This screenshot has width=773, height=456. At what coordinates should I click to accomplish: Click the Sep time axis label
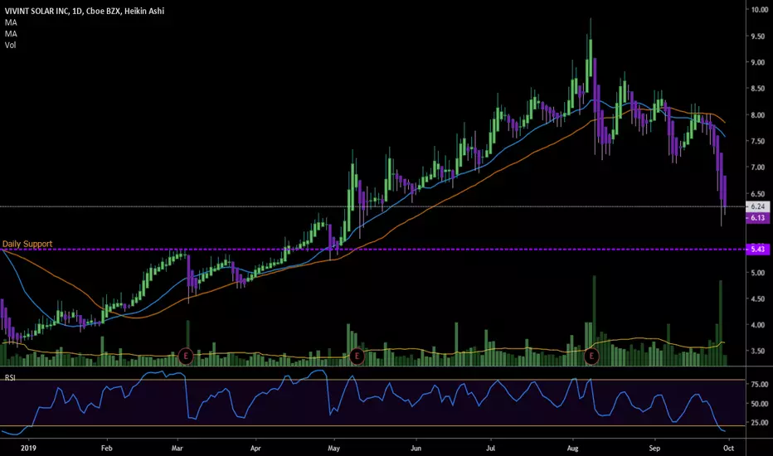coord(654,448)
